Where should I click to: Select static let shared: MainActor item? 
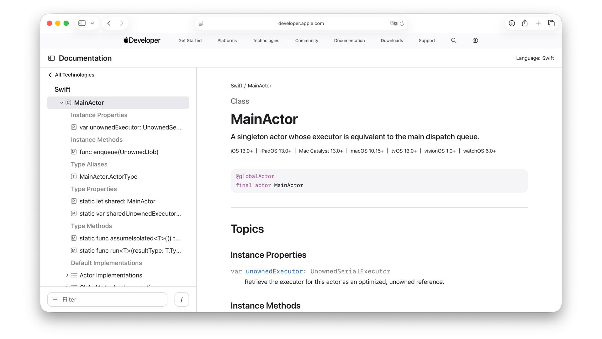[x=117, y=201]
